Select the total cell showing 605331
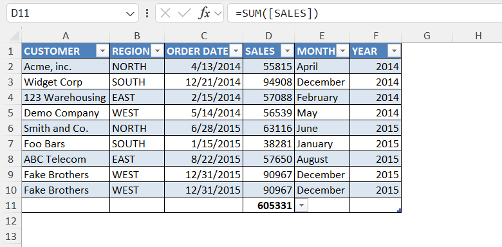This screenshot has width=502, height=247. [x=269, y=205]
